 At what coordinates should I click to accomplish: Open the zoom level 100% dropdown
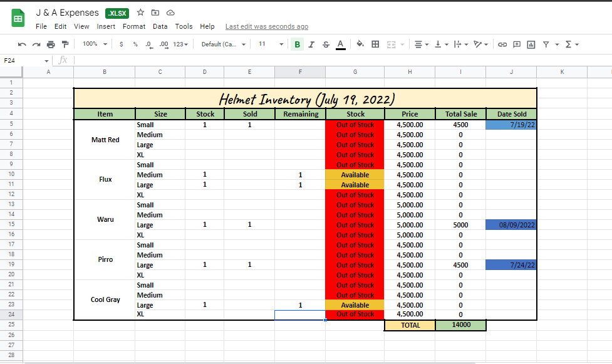pyautogui.click(x=95, y=44)
